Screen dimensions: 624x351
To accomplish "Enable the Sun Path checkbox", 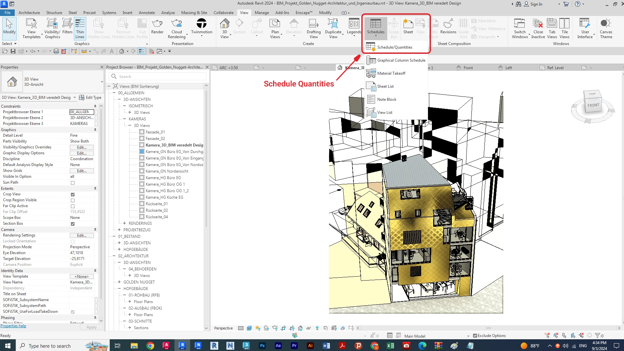I will [x=73, y=183].
